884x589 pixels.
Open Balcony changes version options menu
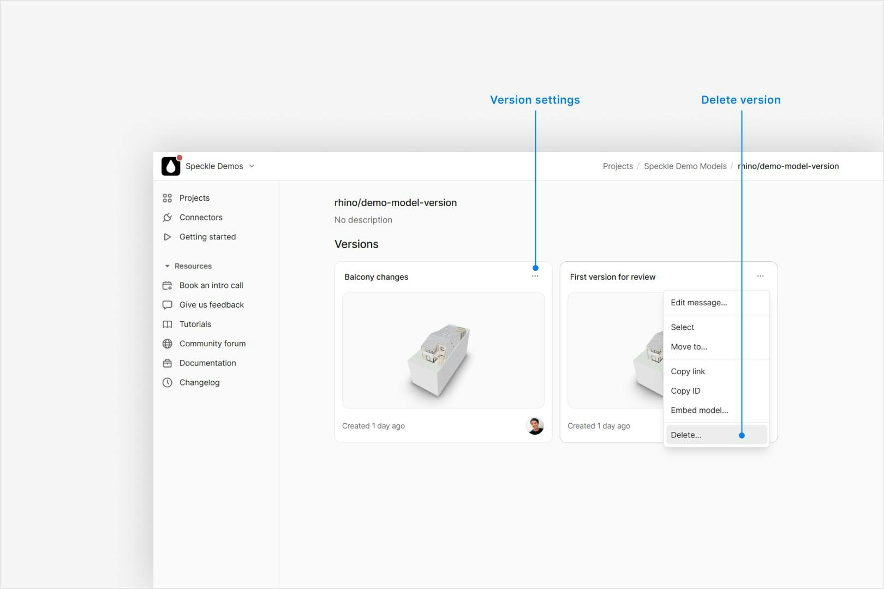[535, 277]
